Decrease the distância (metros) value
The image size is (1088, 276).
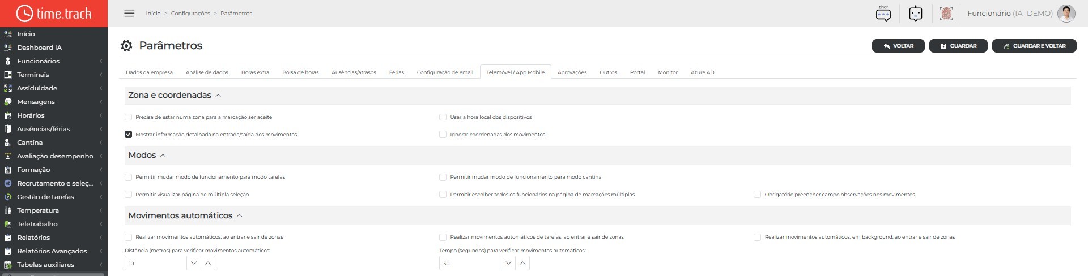194,263
